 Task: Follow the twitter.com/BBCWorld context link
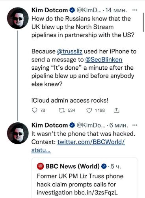tap(78, 146)
